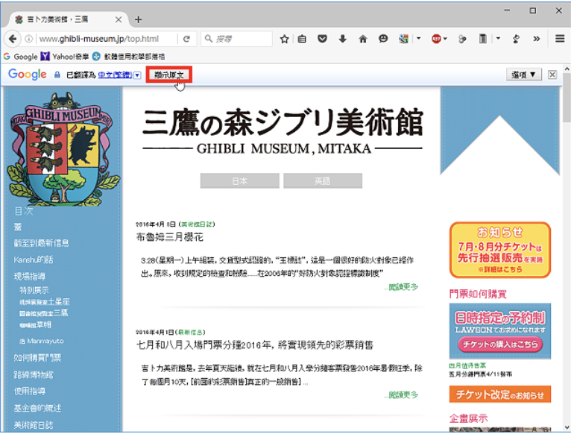Save page to Pocket icon

point(322,39)
